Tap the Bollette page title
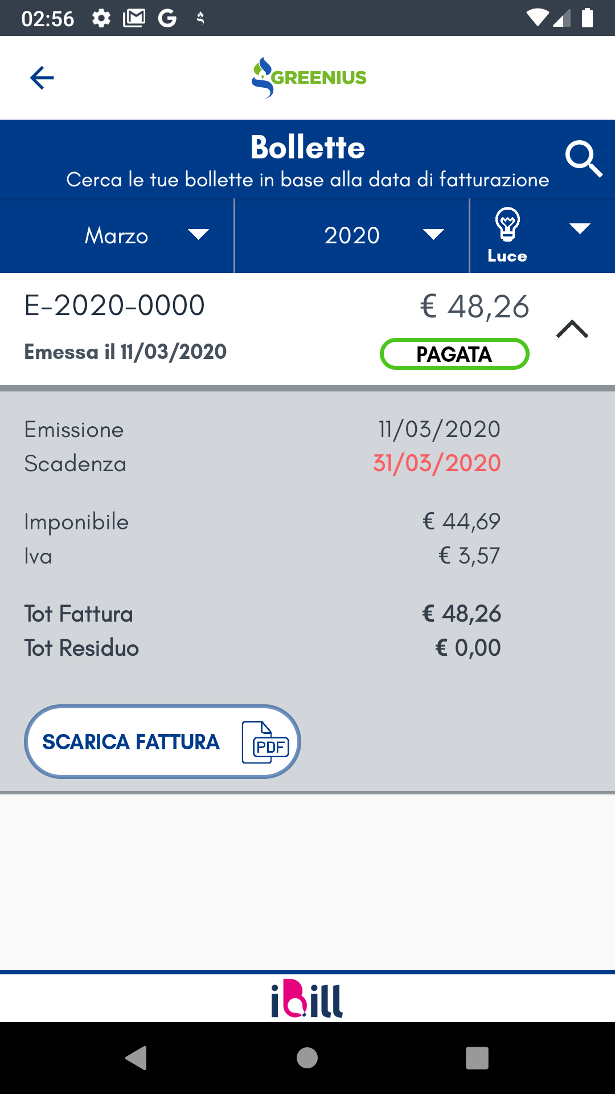The height and width of the screenshot is (1094, 615). coord(307,148)
